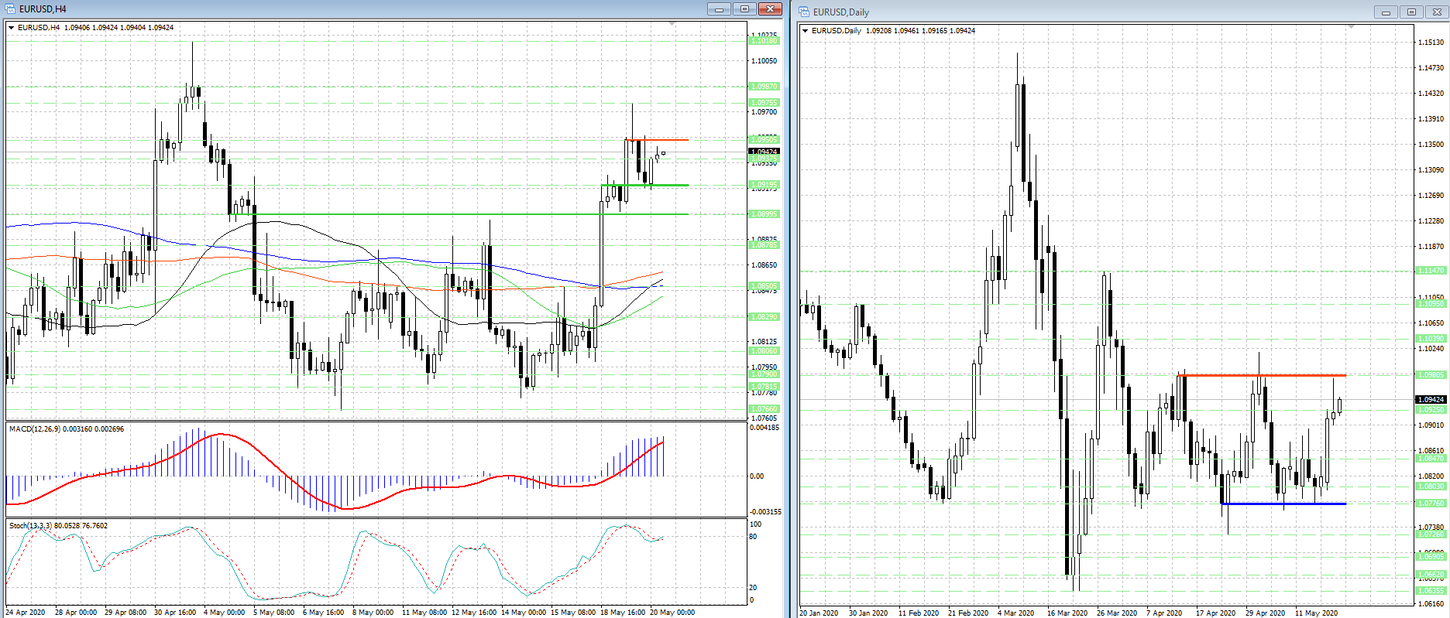Click the 1.09424 price label on Daily axis
The height and width of the screenshot is (618, 1450).
coord(1431,400)
